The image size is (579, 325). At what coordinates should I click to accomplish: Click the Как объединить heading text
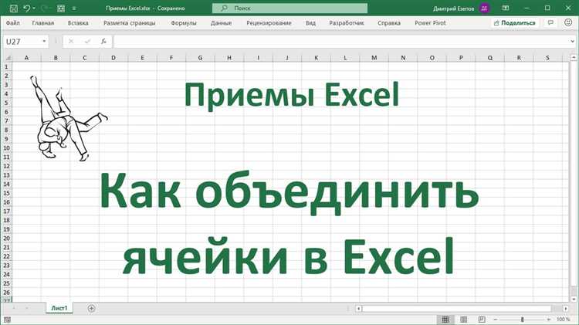289,194
